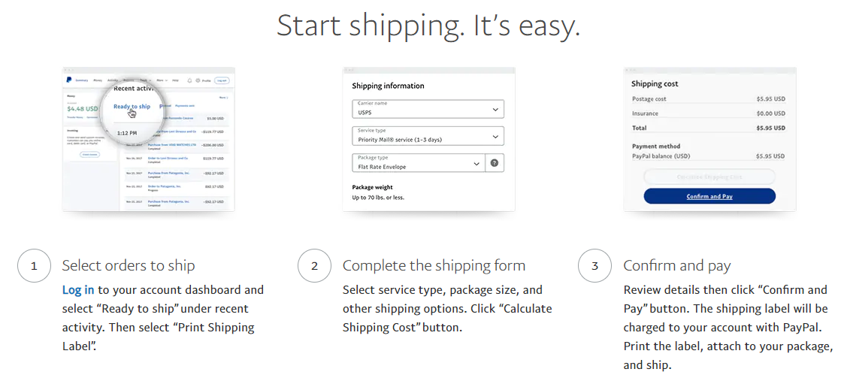Open the Package type Flat Rate Envelope dropdown
Viewport: 841px width, 384px height.
tap(419, 163)
